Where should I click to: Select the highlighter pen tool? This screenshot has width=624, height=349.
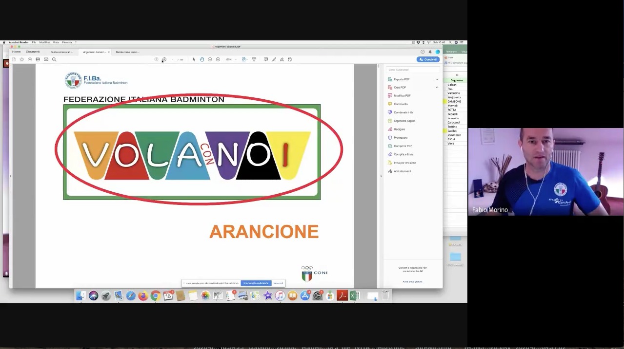click(274, 59)
